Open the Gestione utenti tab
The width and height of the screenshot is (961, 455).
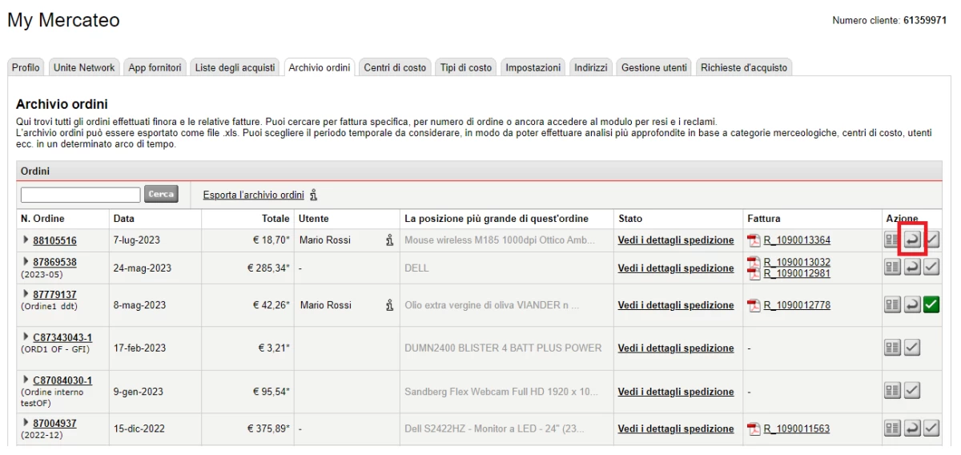[x=653, y=68]
